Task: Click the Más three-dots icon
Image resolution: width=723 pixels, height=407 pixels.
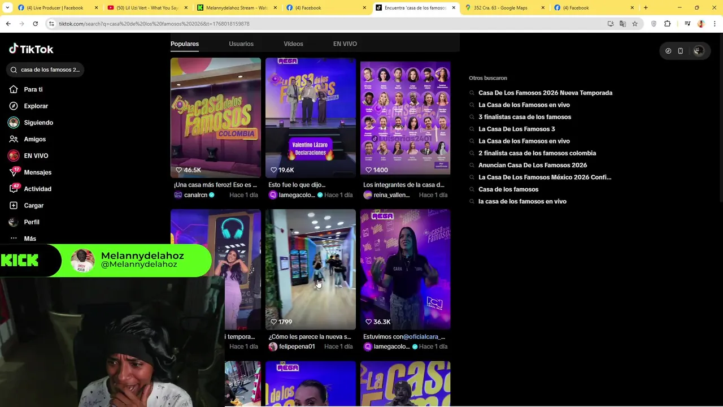Action: coord(14,239)
